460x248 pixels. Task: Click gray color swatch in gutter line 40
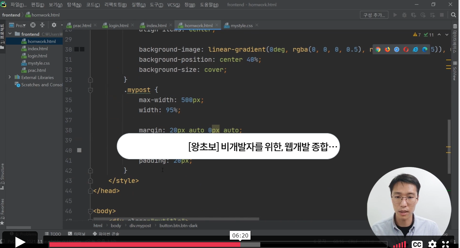pos(79,150)
